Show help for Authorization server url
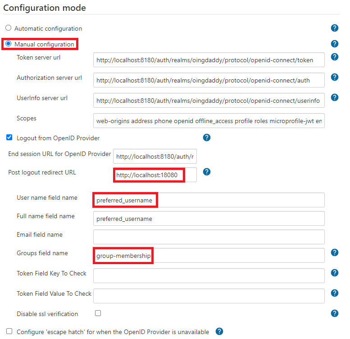This screenshot has height=339, width=350. coord(334,77)
